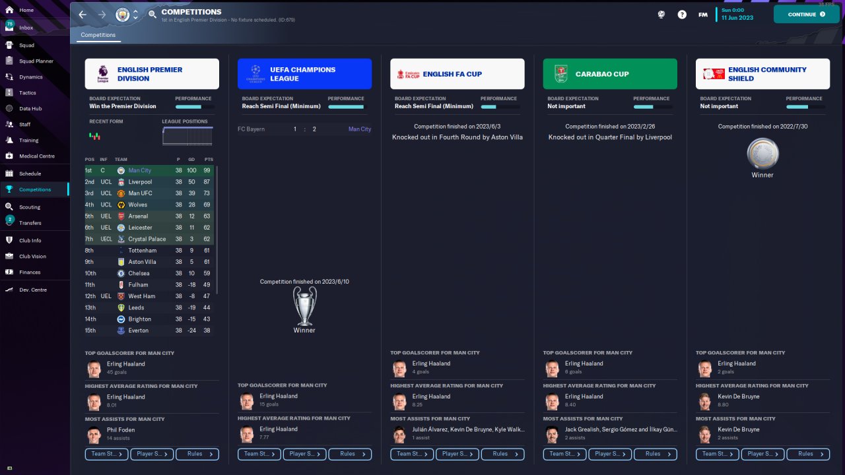Open the Tactics board icon in sidebar
This screenshot has width=845, height=475.
(9, 92)
